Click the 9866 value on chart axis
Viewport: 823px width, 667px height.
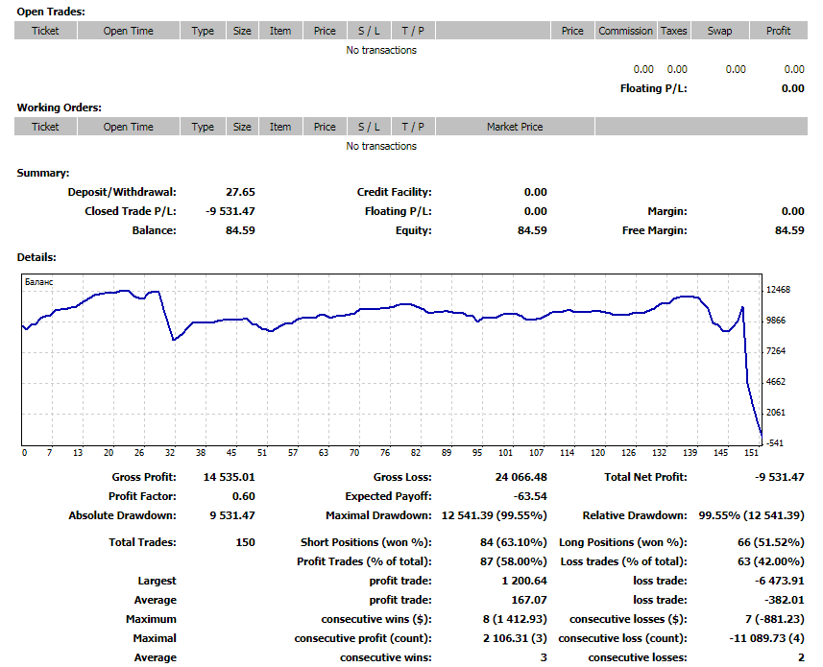(776, 321)
